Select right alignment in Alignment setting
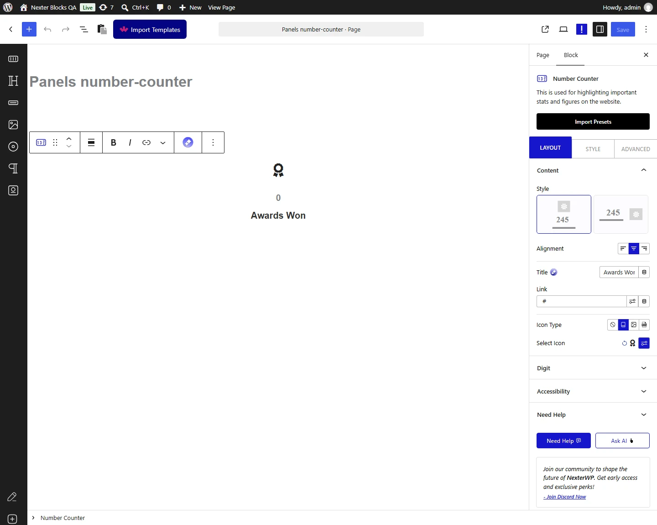Viewport: 657px width, 525px height. (644, 249)
